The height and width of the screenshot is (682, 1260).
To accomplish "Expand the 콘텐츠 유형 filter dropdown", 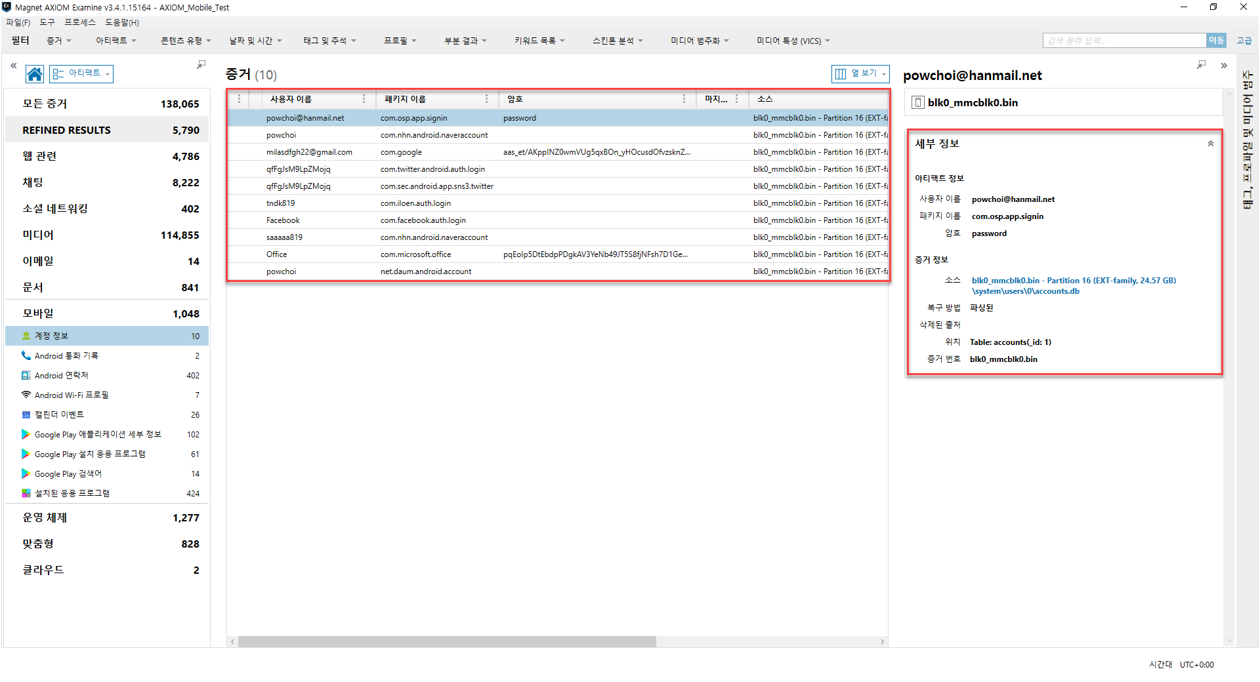I will (186, 41).
